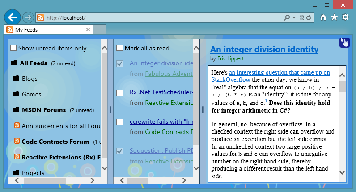The width and height of the screenshot is (356, 192).
Task: Click items list scroll left arrow
Action: coord(122,180)
